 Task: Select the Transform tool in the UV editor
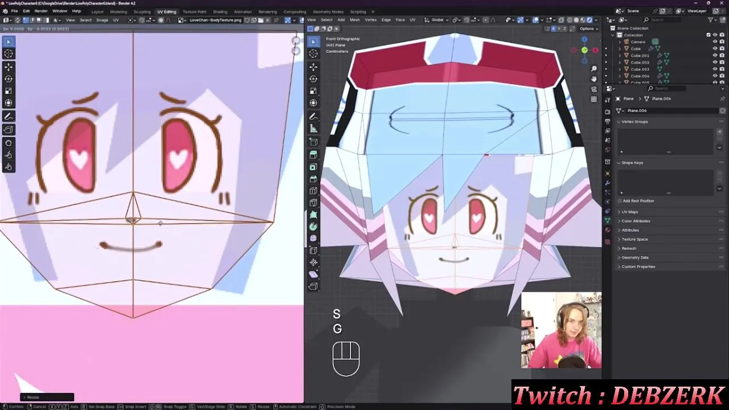pos(9,103)
